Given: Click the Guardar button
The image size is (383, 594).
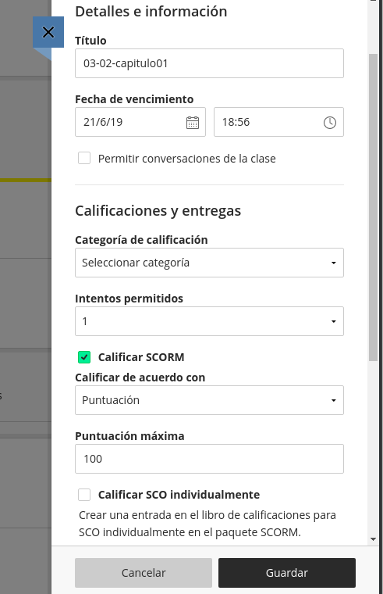Looking at the screenshot, I should 287,573.
